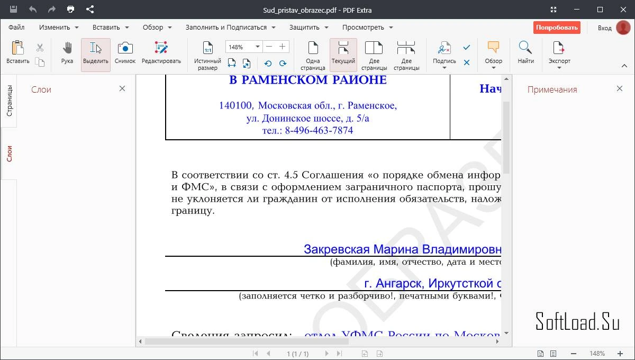Fit page to width icon
This screenshot has width=635, height=360.
pos(232,63)
